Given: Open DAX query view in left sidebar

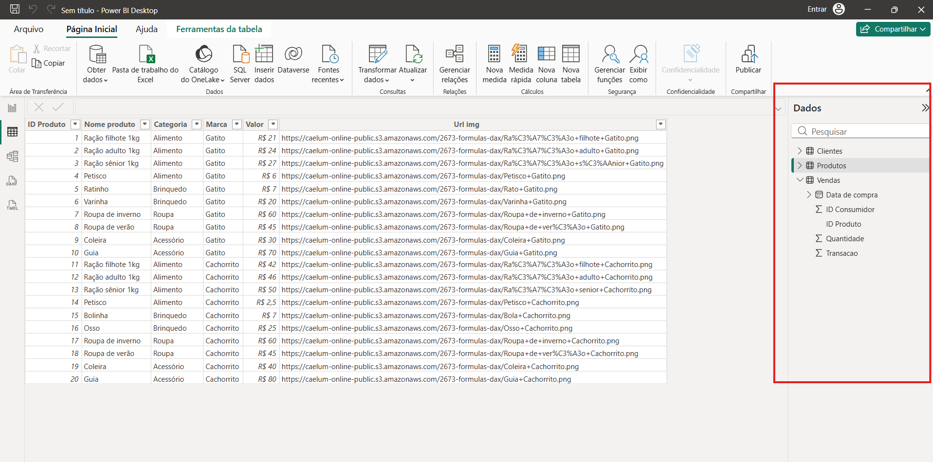Looking at the screenshot, I should [x=12, y=181].
